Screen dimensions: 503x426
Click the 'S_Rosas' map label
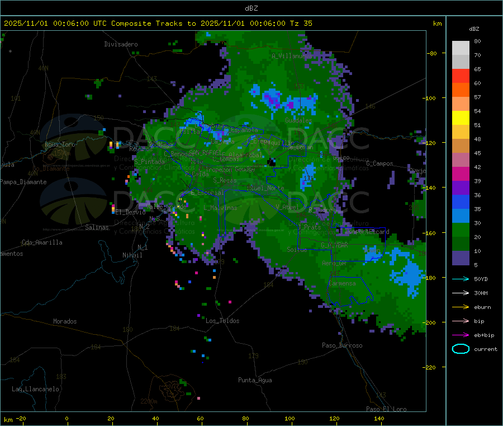[225, 181]
